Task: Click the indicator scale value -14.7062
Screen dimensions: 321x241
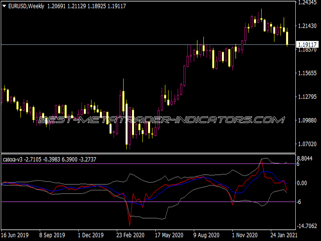Action: pyautogui.click(x=307, y=226)
